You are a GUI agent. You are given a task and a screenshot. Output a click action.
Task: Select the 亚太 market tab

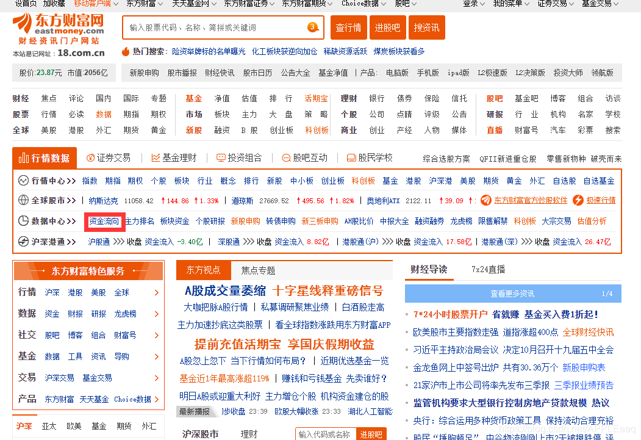(x=49, y=426)
